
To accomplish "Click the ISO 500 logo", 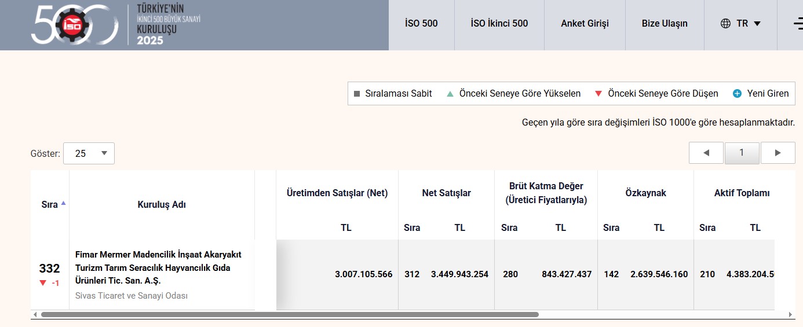I will (116, 24).
